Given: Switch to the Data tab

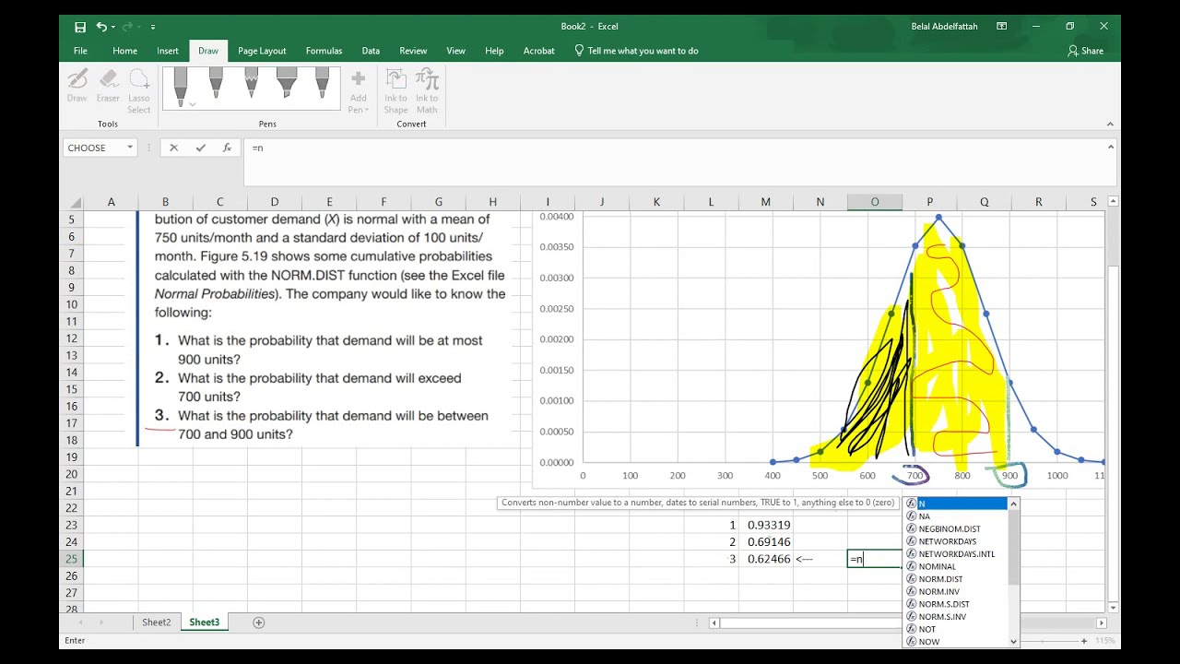Looking at the screenshot, I should click(x=371, y=51).
